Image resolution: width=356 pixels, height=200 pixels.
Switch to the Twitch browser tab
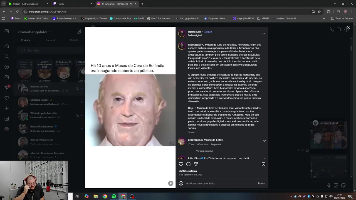pyautogui.click(x=73, y=4)
